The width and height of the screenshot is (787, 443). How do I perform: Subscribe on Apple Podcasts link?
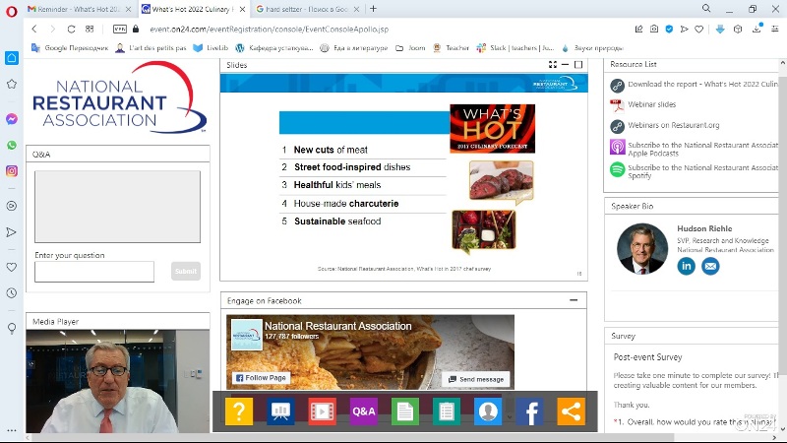pyautogui.click(x=702, y=149)
